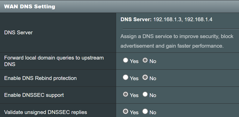Click the bold "DNS Server:" heading text

(136, 20)
